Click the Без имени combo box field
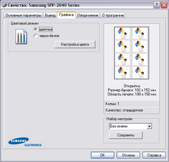169x162 pixels. [x=131, y=126]
